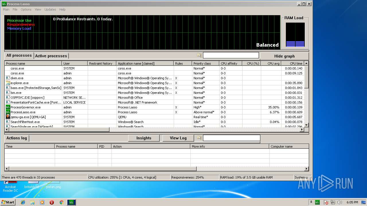Open the Updates menu

point(50,9)
